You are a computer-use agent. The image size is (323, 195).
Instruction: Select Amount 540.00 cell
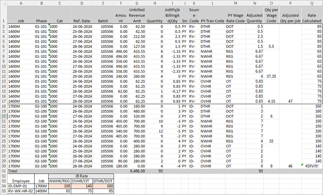pos(121,131)
